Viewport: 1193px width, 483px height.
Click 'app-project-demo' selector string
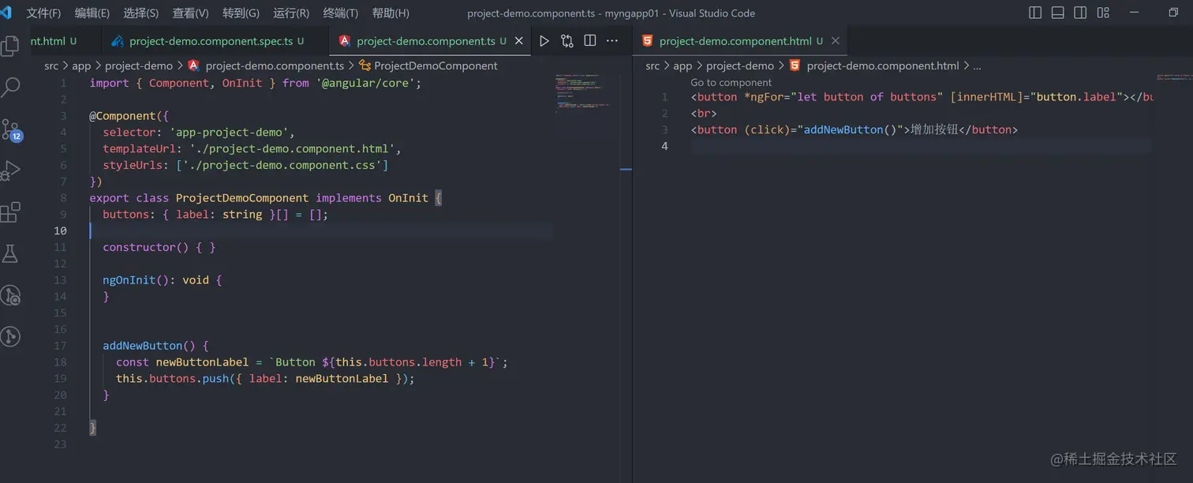pos(232,132)
